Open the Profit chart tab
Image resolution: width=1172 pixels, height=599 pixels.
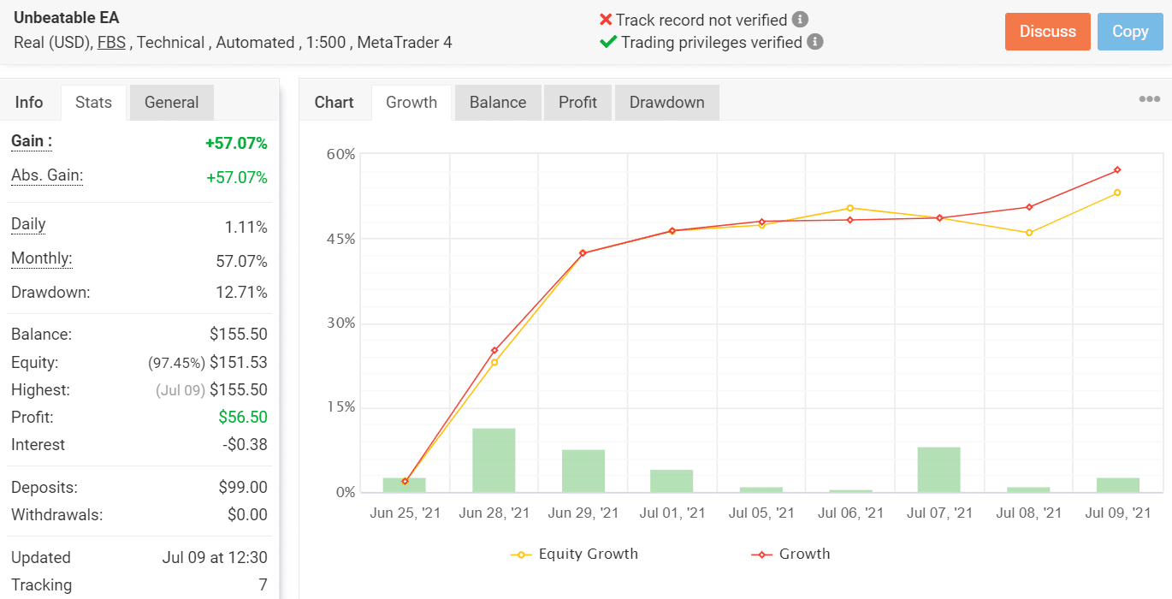coord(577,102)
